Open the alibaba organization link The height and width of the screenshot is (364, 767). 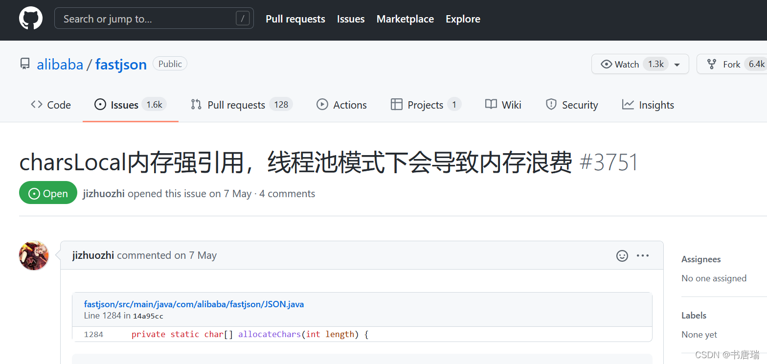point(60,65)
